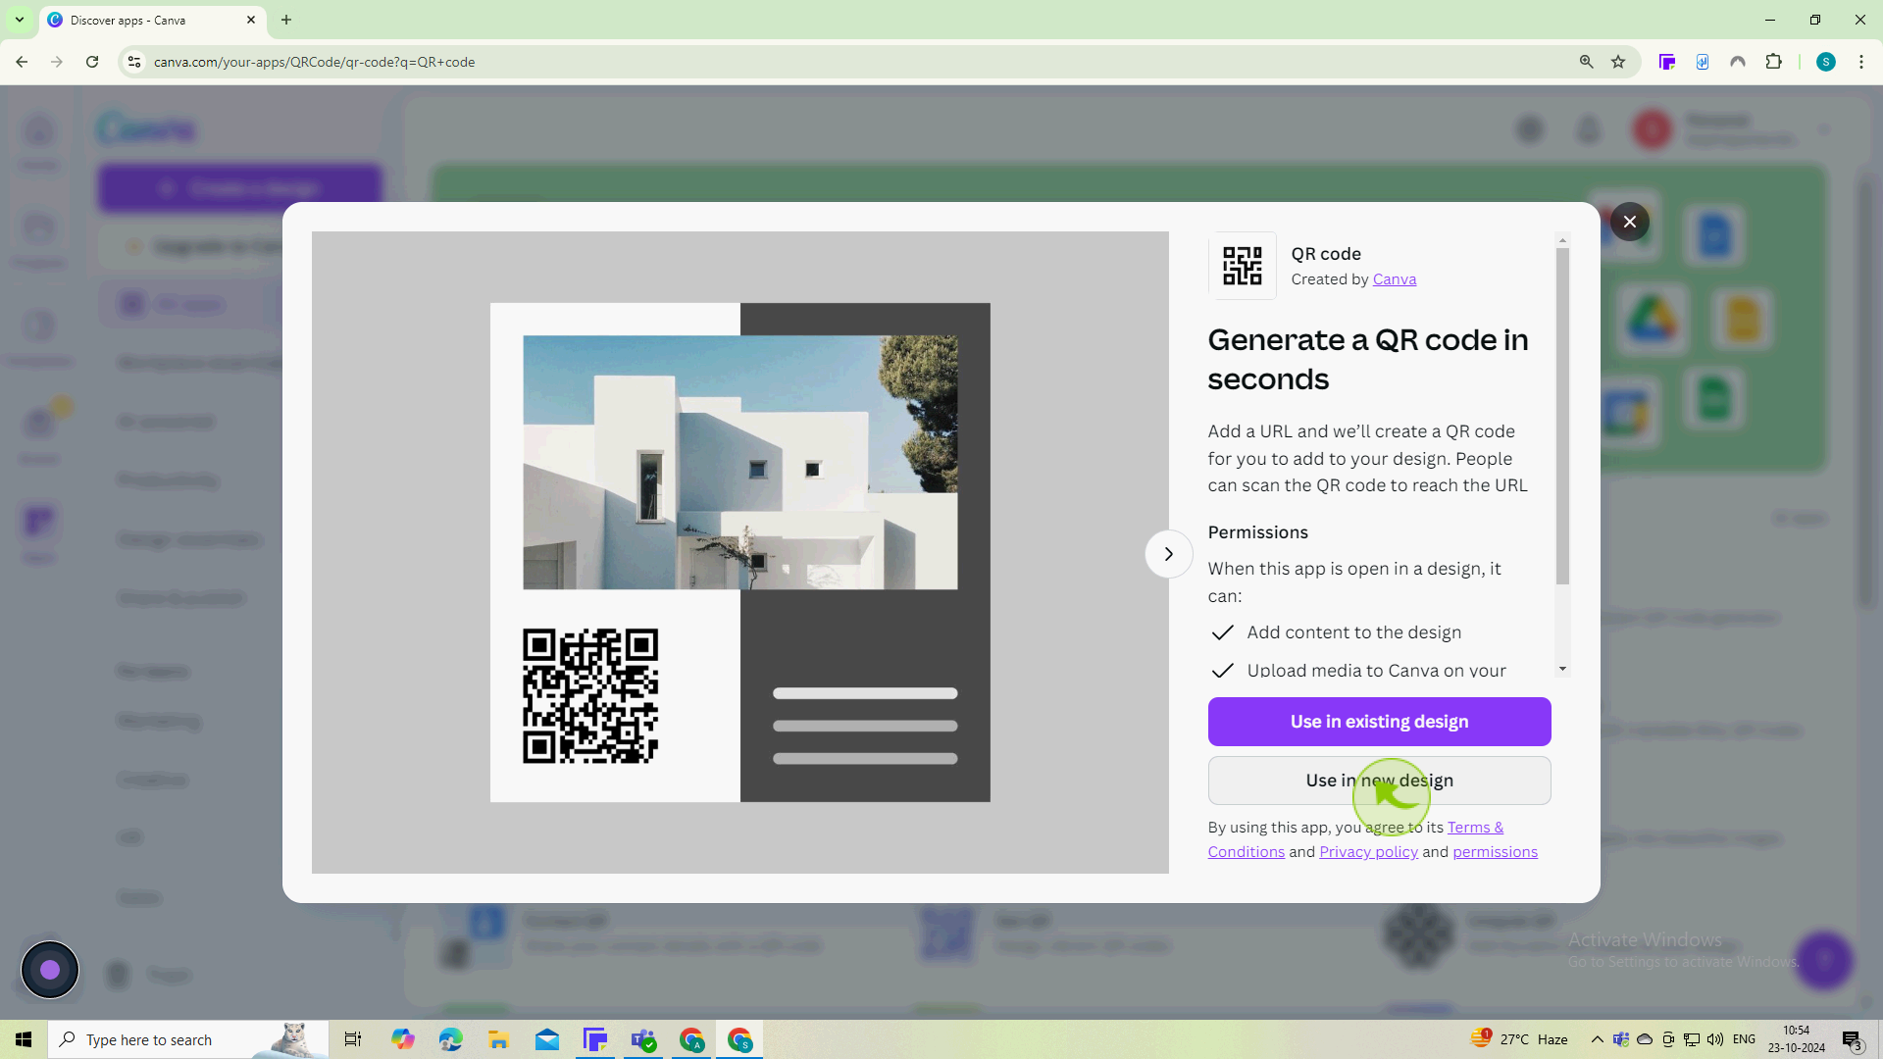Click Use in existing design

(1379, 722)
